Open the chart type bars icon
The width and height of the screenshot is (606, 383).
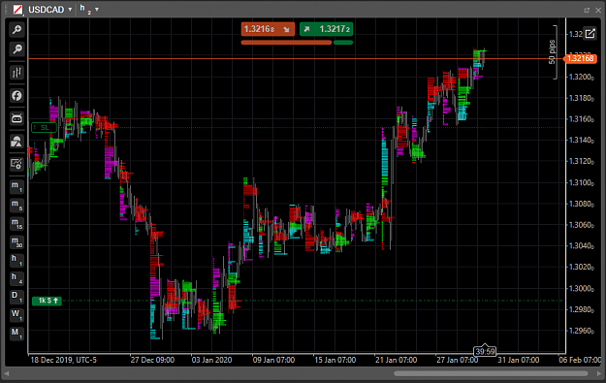16,73
